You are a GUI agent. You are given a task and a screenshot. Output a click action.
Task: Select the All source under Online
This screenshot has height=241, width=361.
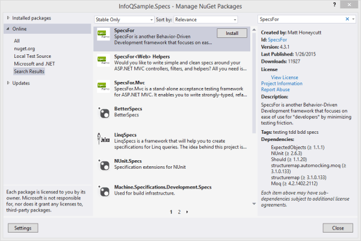(17, 41)
